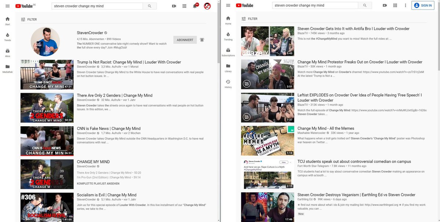Click Destroys Veganism video thumbnail

coord(268,207)
